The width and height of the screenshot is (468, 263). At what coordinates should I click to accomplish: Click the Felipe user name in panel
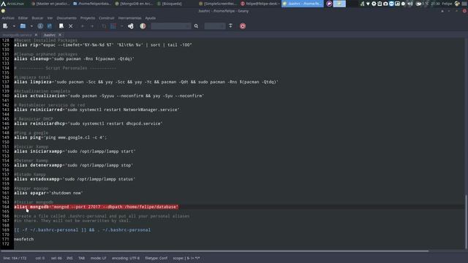pos(447,4)
